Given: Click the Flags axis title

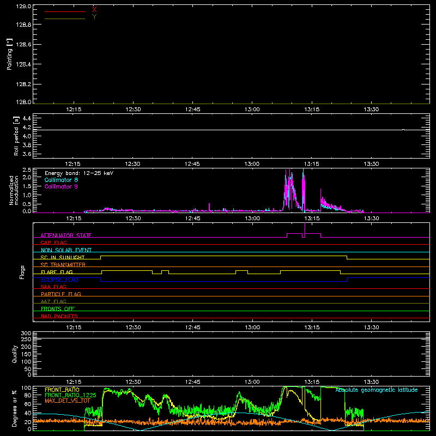Looking at the screenshot, I should [x=22, y=272].
